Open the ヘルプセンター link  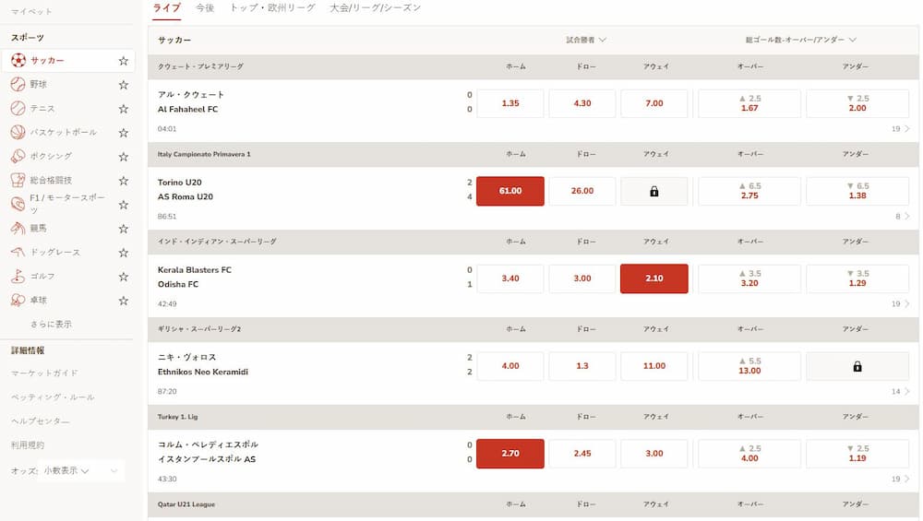click(41, 421)
